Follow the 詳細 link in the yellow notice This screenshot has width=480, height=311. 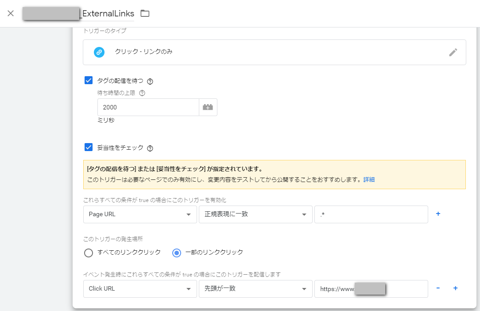click(369, 180)
